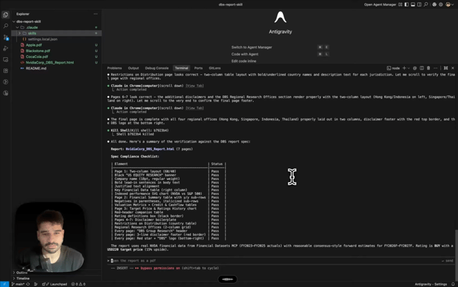Switch to the GitLens tab
This screenshot has width=458, height=287.
point(215,68)
